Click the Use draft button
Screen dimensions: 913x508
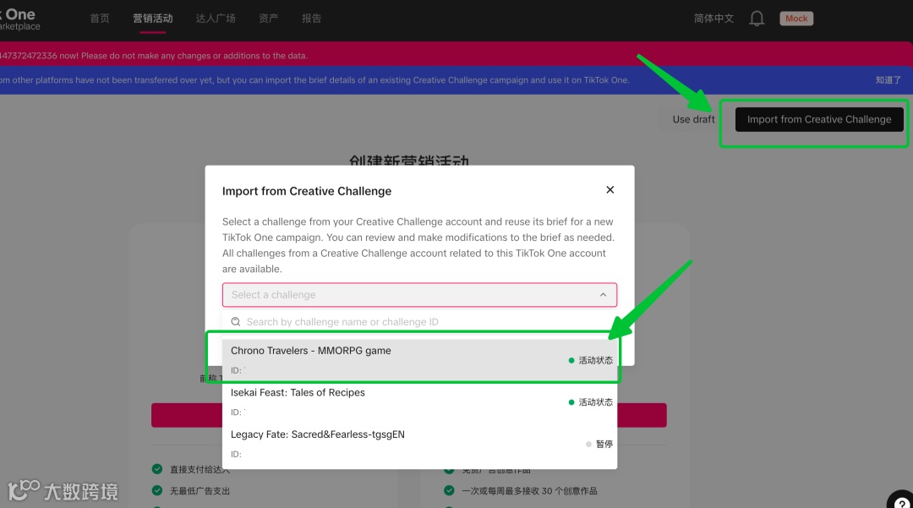[x=693, y=119]
